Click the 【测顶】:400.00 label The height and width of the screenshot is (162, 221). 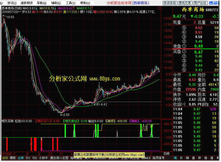(116, 121)
